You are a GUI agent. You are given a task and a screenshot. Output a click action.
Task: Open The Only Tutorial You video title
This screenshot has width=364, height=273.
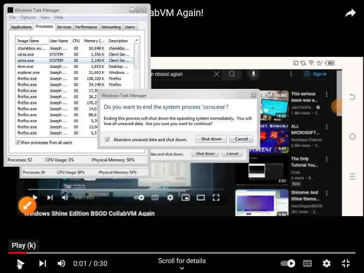[x=304, y=162]
